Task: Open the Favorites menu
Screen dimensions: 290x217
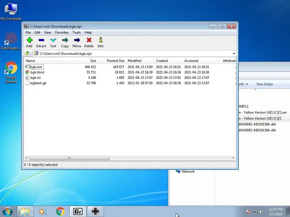Action: coord(62,32)
